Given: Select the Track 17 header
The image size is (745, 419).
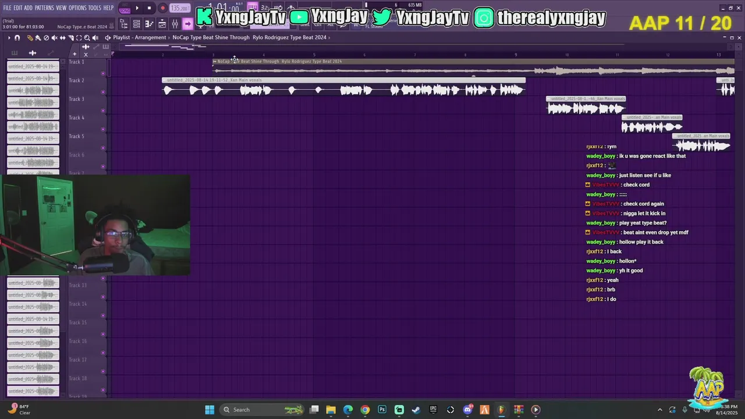Looking at the screenshot, I should pos(86,364).
